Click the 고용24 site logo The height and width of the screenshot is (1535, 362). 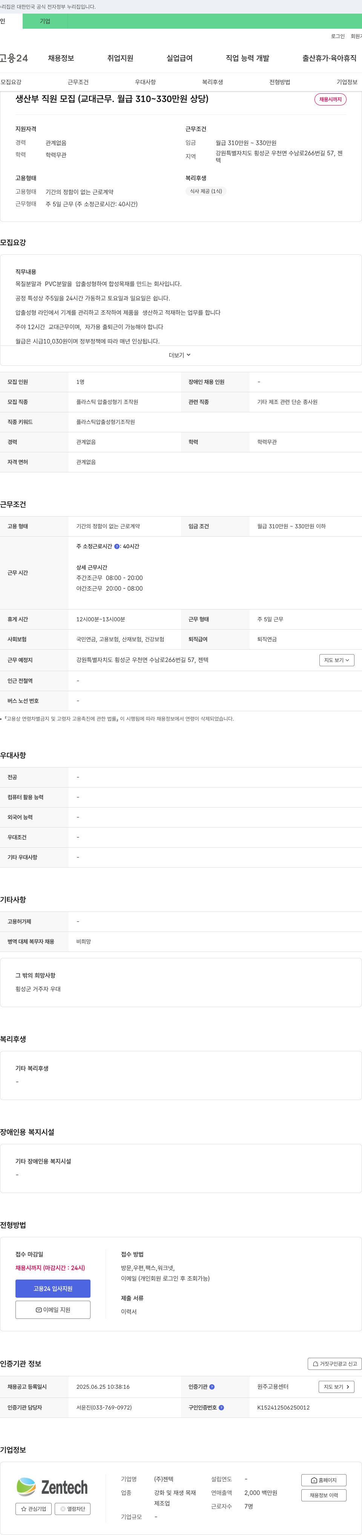click(14, 58)
